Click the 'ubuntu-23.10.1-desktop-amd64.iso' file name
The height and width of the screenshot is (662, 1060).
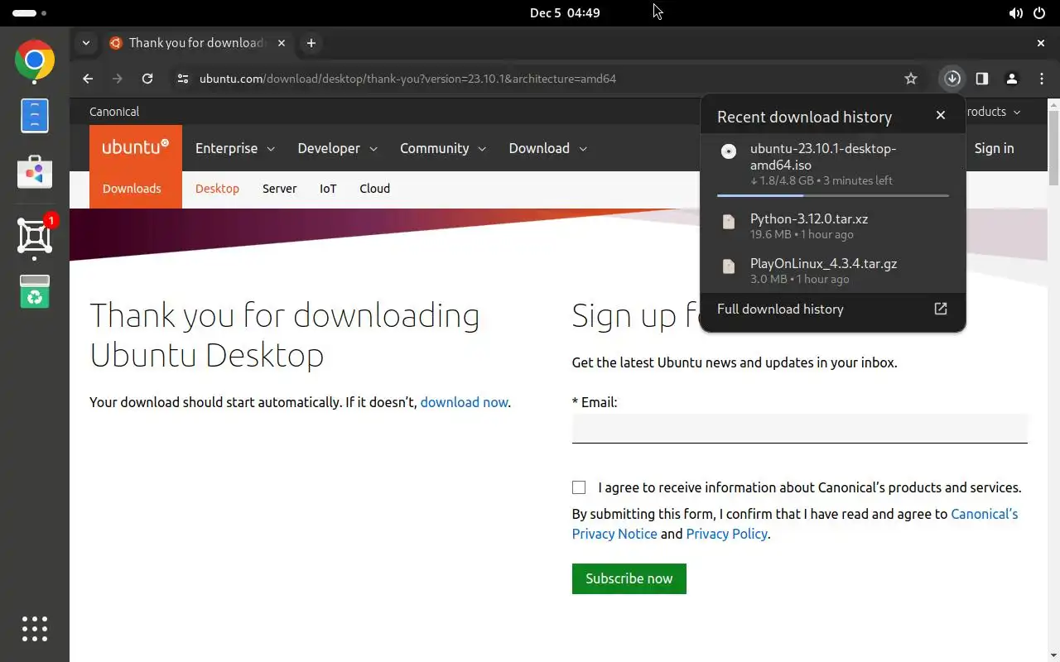tap(823, 156)
